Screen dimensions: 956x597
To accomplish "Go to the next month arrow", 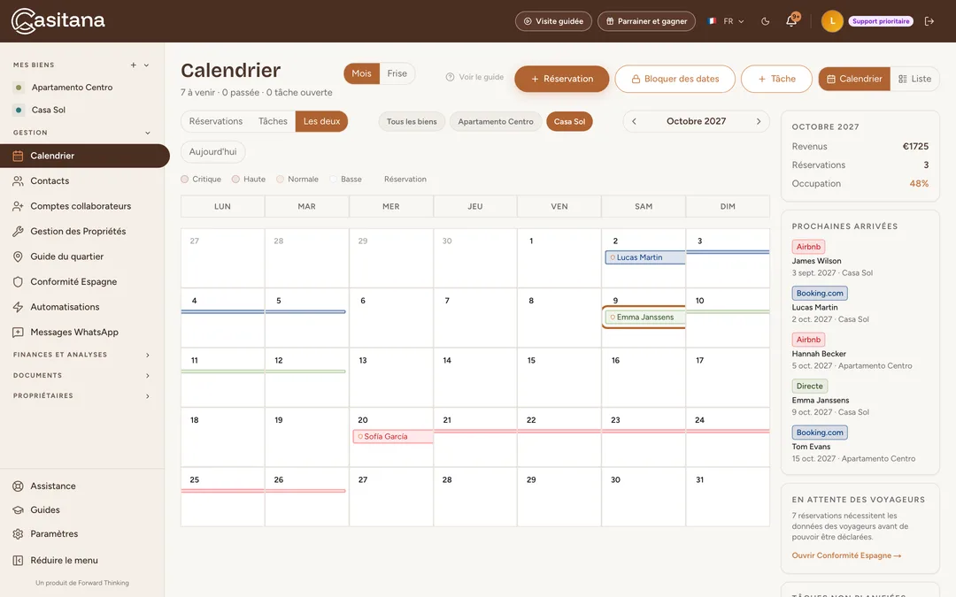I will pos(759,121).
